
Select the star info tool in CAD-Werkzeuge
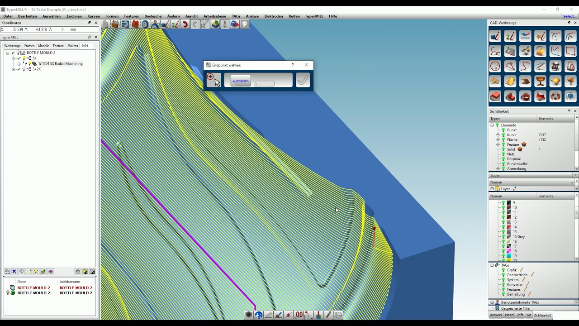tap(540, 36)
